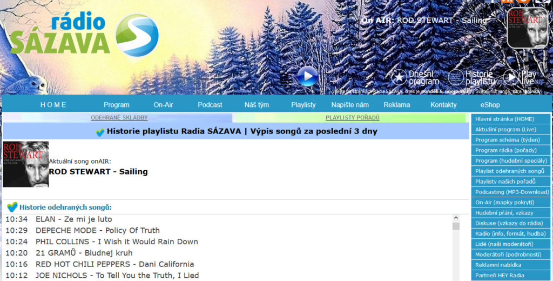Click the Rod Stewart album thumbnail beside the current song

pyautogui.click(x=26, y=164)
